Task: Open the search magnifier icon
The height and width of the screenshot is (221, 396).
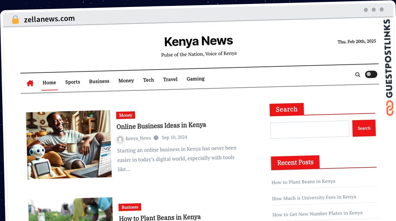Action: [358, 75]
